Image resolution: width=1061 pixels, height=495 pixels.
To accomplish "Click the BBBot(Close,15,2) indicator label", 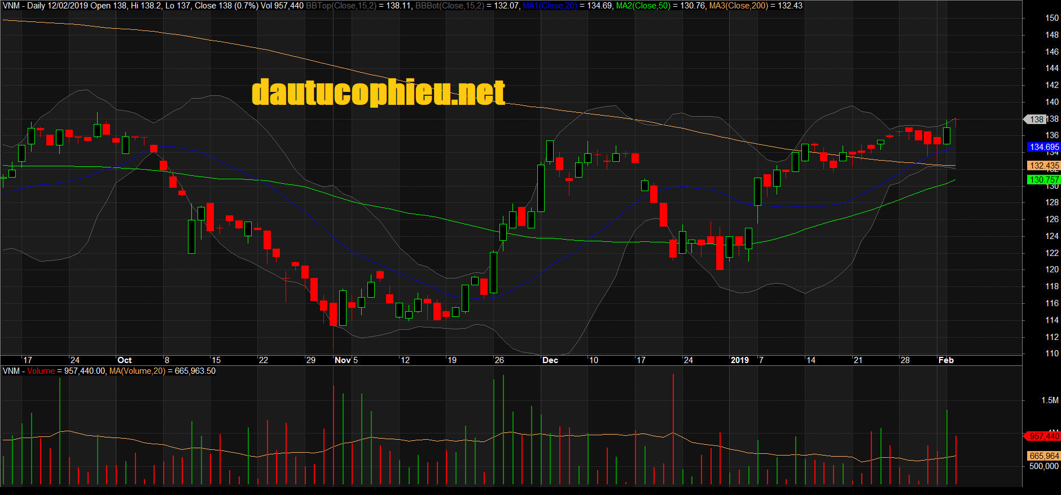I will tap(450, 6).
